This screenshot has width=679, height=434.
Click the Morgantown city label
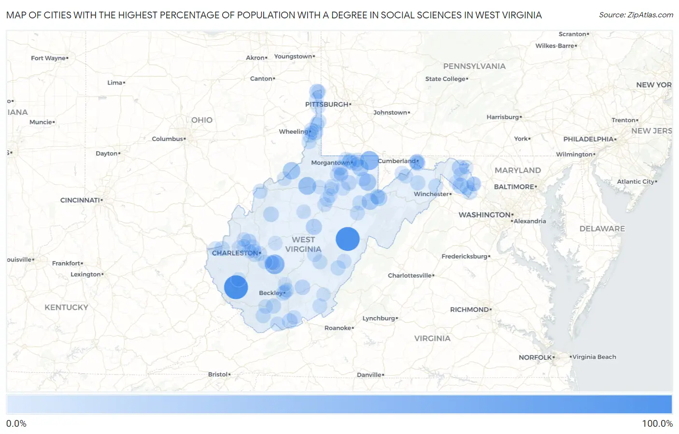pyautogui.click(x=330, y=163)
